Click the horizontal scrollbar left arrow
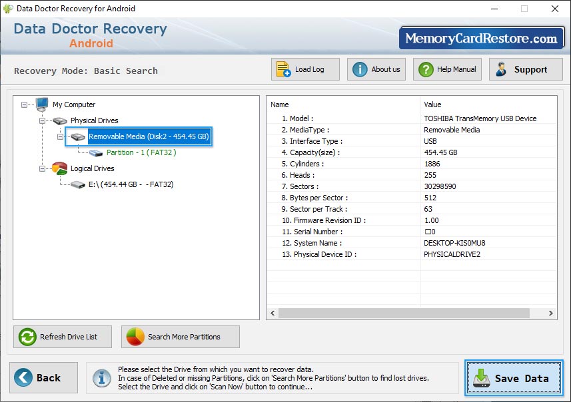Viewport: 571px width, 402px height. point(273,313)
